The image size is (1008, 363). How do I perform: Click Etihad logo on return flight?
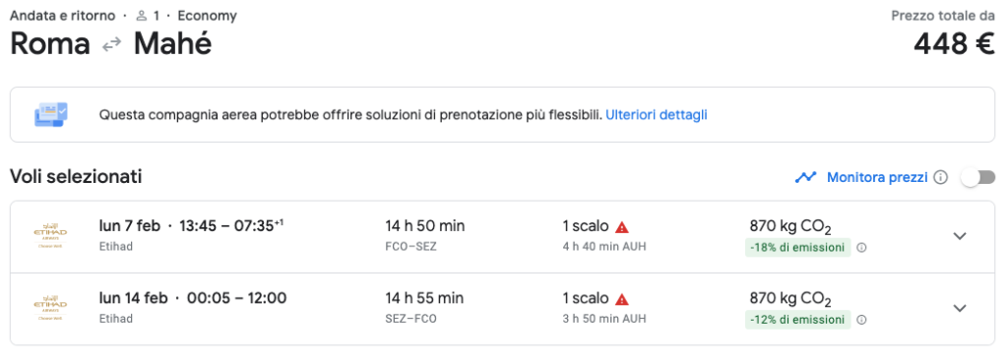50,308
